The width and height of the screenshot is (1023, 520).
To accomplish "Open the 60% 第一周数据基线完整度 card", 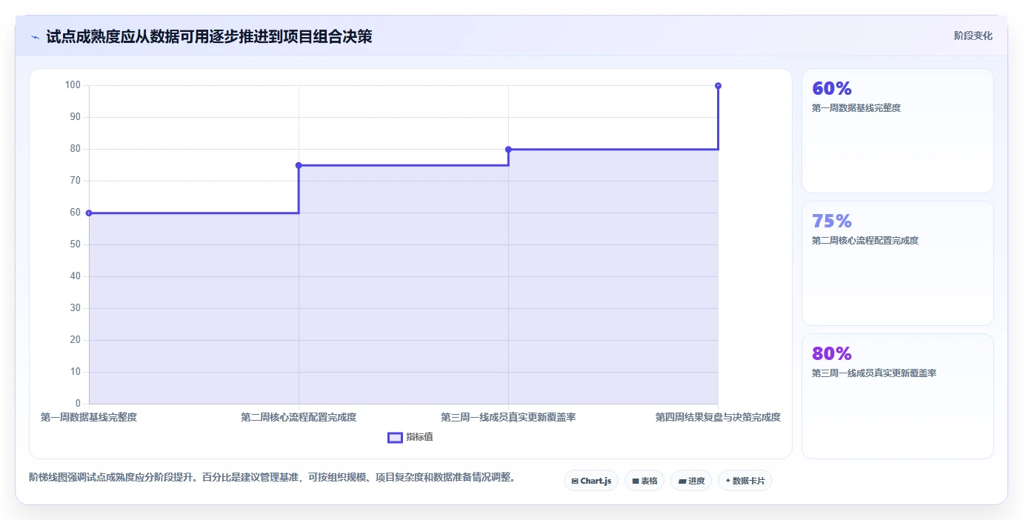I will click(898, 131).
